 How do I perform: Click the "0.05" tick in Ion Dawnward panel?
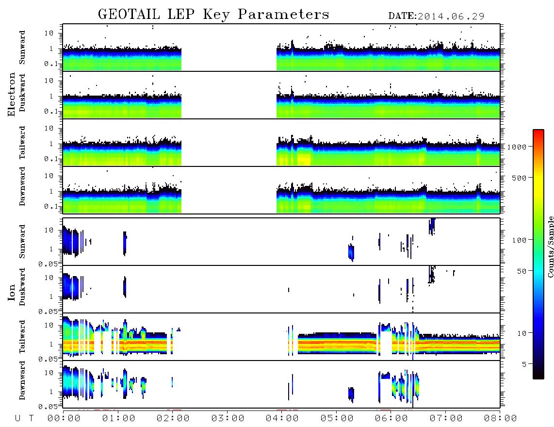48,407
